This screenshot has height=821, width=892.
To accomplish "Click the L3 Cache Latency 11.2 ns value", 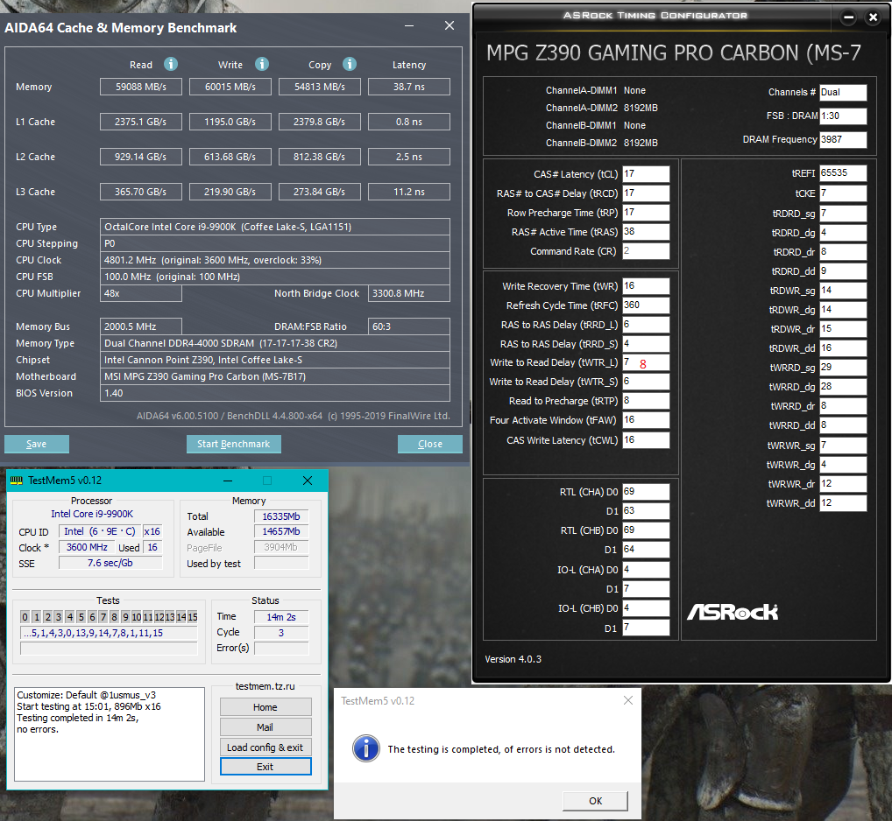I will click(409, 192).
